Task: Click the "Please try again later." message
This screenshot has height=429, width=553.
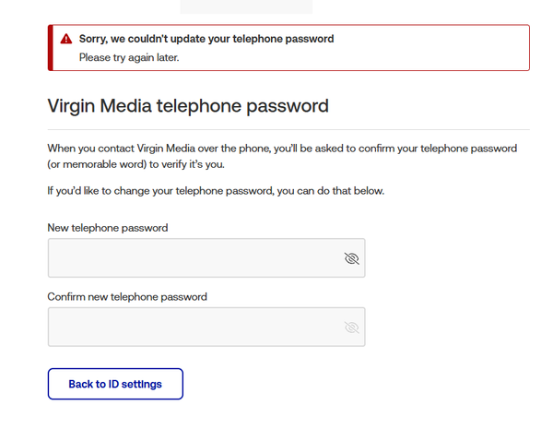Action: pos(128,57)
